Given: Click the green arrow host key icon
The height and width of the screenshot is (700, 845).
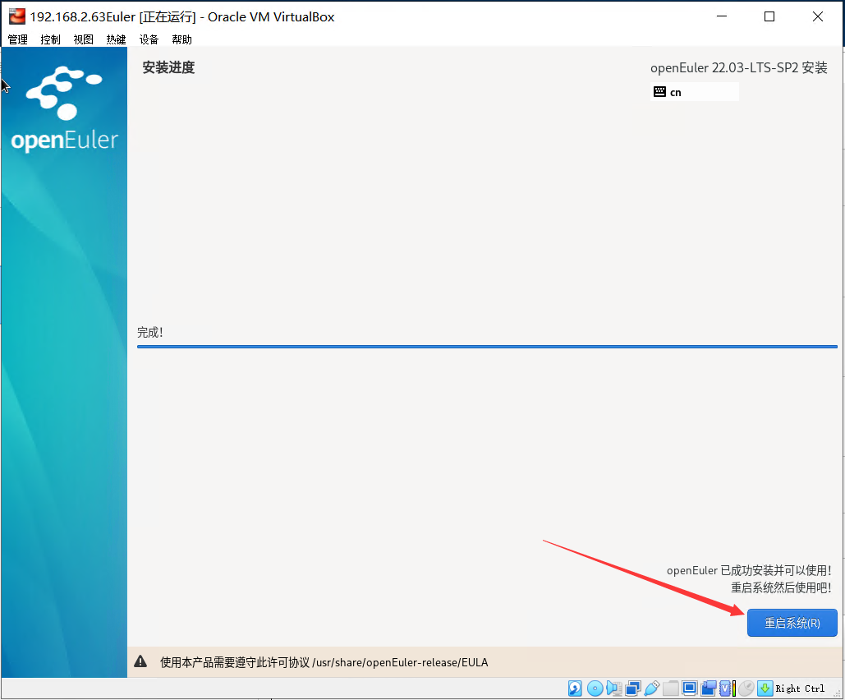Looking at the screenshot, I should point(765,688).
